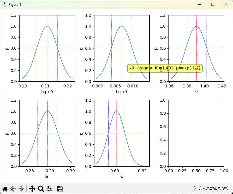
Task: Click the "bg_c0" x-axis label
Action: (x=47, y=92)
